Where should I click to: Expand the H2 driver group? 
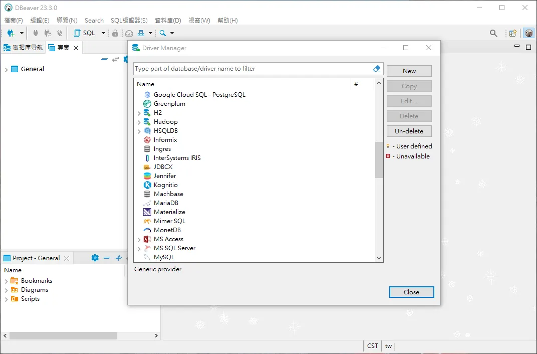click(139, 113)
